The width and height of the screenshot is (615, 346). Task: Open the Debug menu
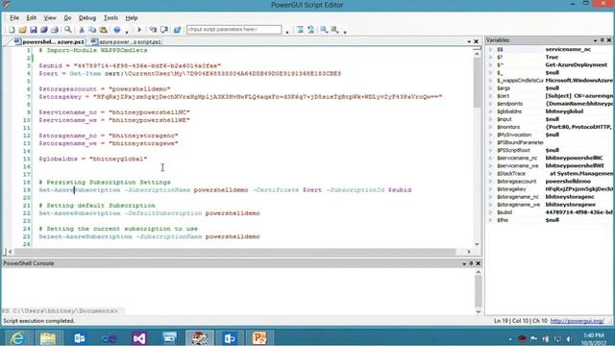[x=87, y=18]
